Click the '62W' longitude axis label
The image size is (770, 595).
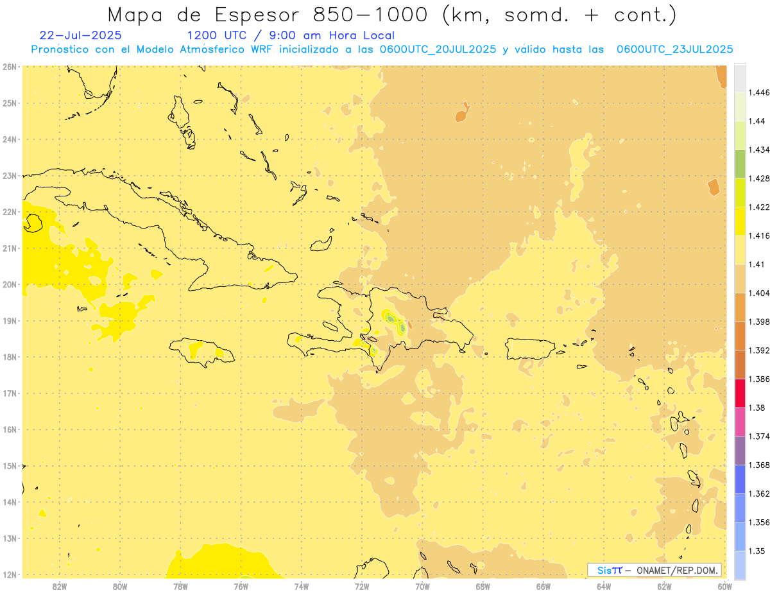pos(664,586)
